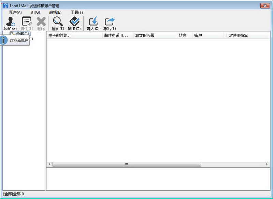Open the 账户(A) menu

[x=15, y=12]
